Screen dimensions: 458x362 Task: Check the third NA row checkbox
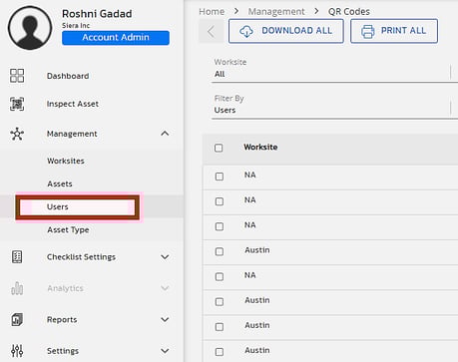click(220, 226)
